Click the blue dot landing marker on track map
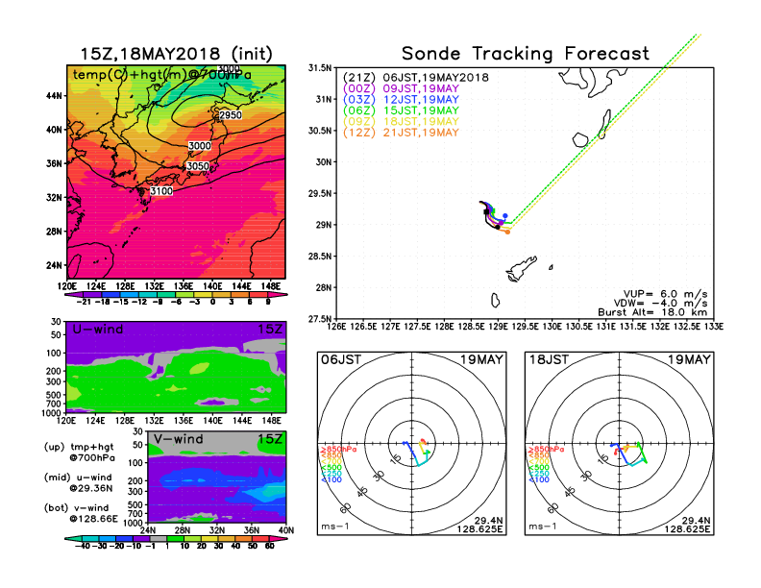Image resolution: width=761 pixels, height=588 pixels. point(505,216)
